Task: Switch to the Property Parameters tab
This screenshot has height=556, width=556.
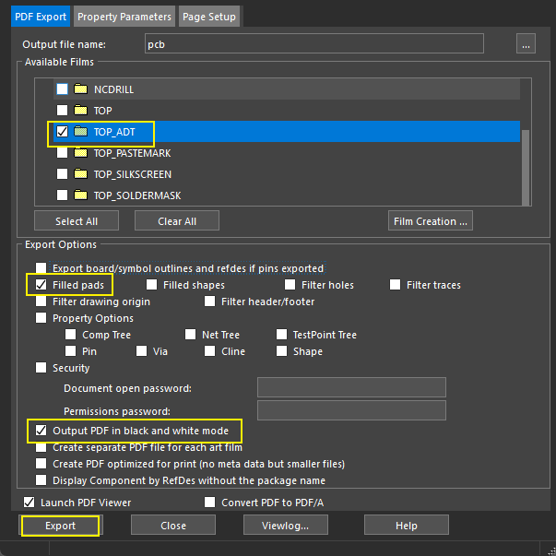Action: click(x=124, y=17)
